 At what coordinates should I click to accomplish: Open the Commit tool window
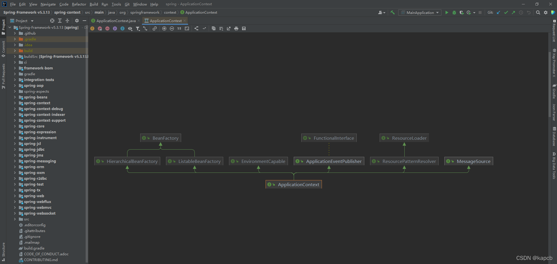[x=3, y=49]
